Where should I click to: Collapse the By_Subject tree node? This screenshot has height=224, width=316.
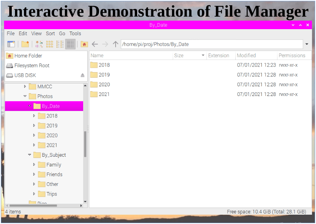pos(30,155)
